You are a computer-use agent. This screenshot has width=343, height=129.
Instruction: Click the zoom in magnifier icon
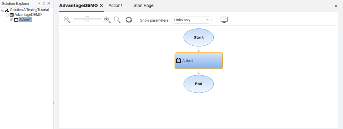[x=107, y=20]
